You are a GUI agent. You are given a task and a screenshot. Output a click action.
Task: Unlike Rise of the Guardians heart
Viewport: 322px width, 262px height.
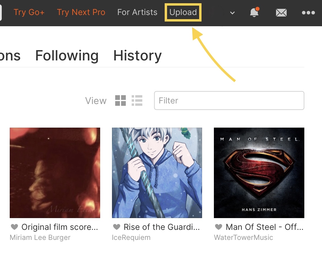[116, 227]
